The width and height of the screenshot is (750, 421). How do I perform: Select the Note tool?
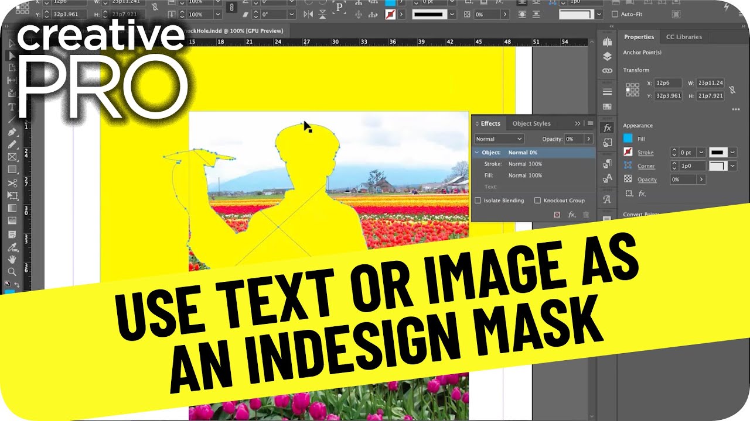tap(12, 234)
